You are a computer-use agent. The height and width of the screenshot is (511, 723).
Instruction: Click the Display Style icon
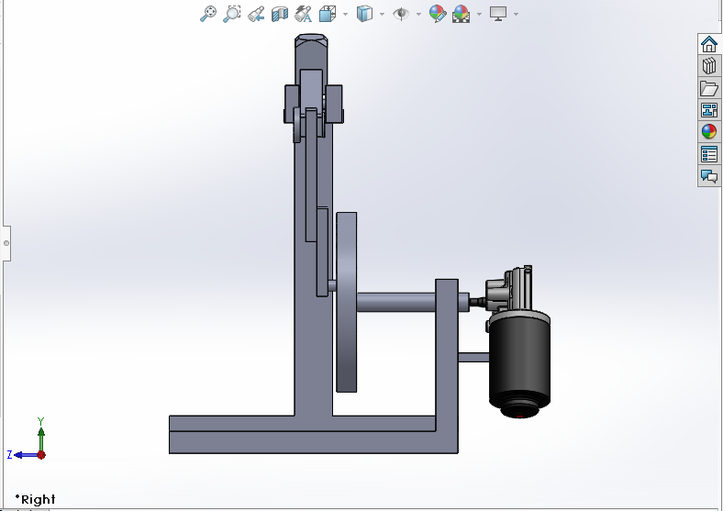click(x=364, y=14)
